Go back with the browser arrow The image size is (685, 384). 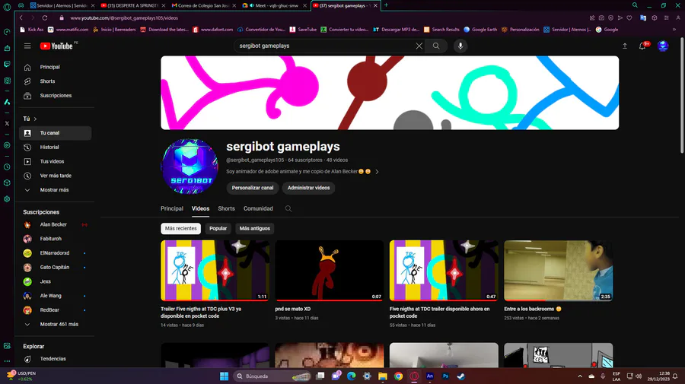click(x=21, y=18)
